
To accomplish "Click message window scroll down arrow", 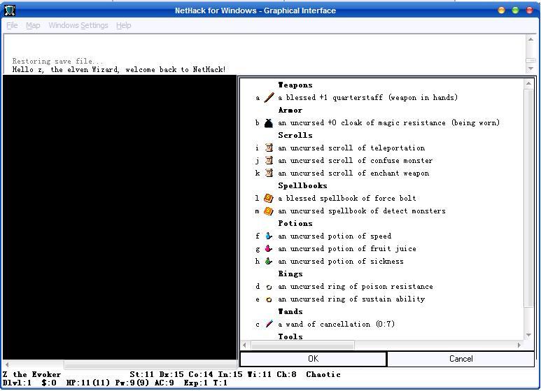I will pos(531,69).
